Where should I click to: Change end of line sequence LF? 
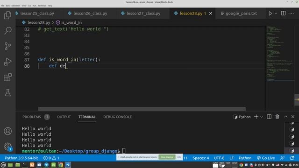(232, 158)
